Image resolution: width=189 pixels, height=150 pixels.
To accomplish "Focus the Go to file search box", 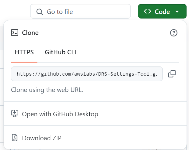I will pos(80,11).
